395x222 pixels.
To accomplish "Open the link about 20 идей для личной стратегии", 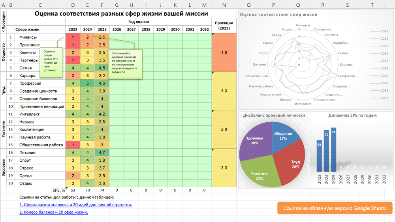I will coord(75,205).
